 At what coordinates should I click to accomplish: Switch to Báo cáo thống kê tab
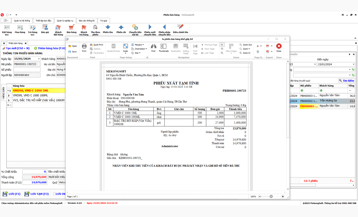pyautogui.click(x=87, y=21)
